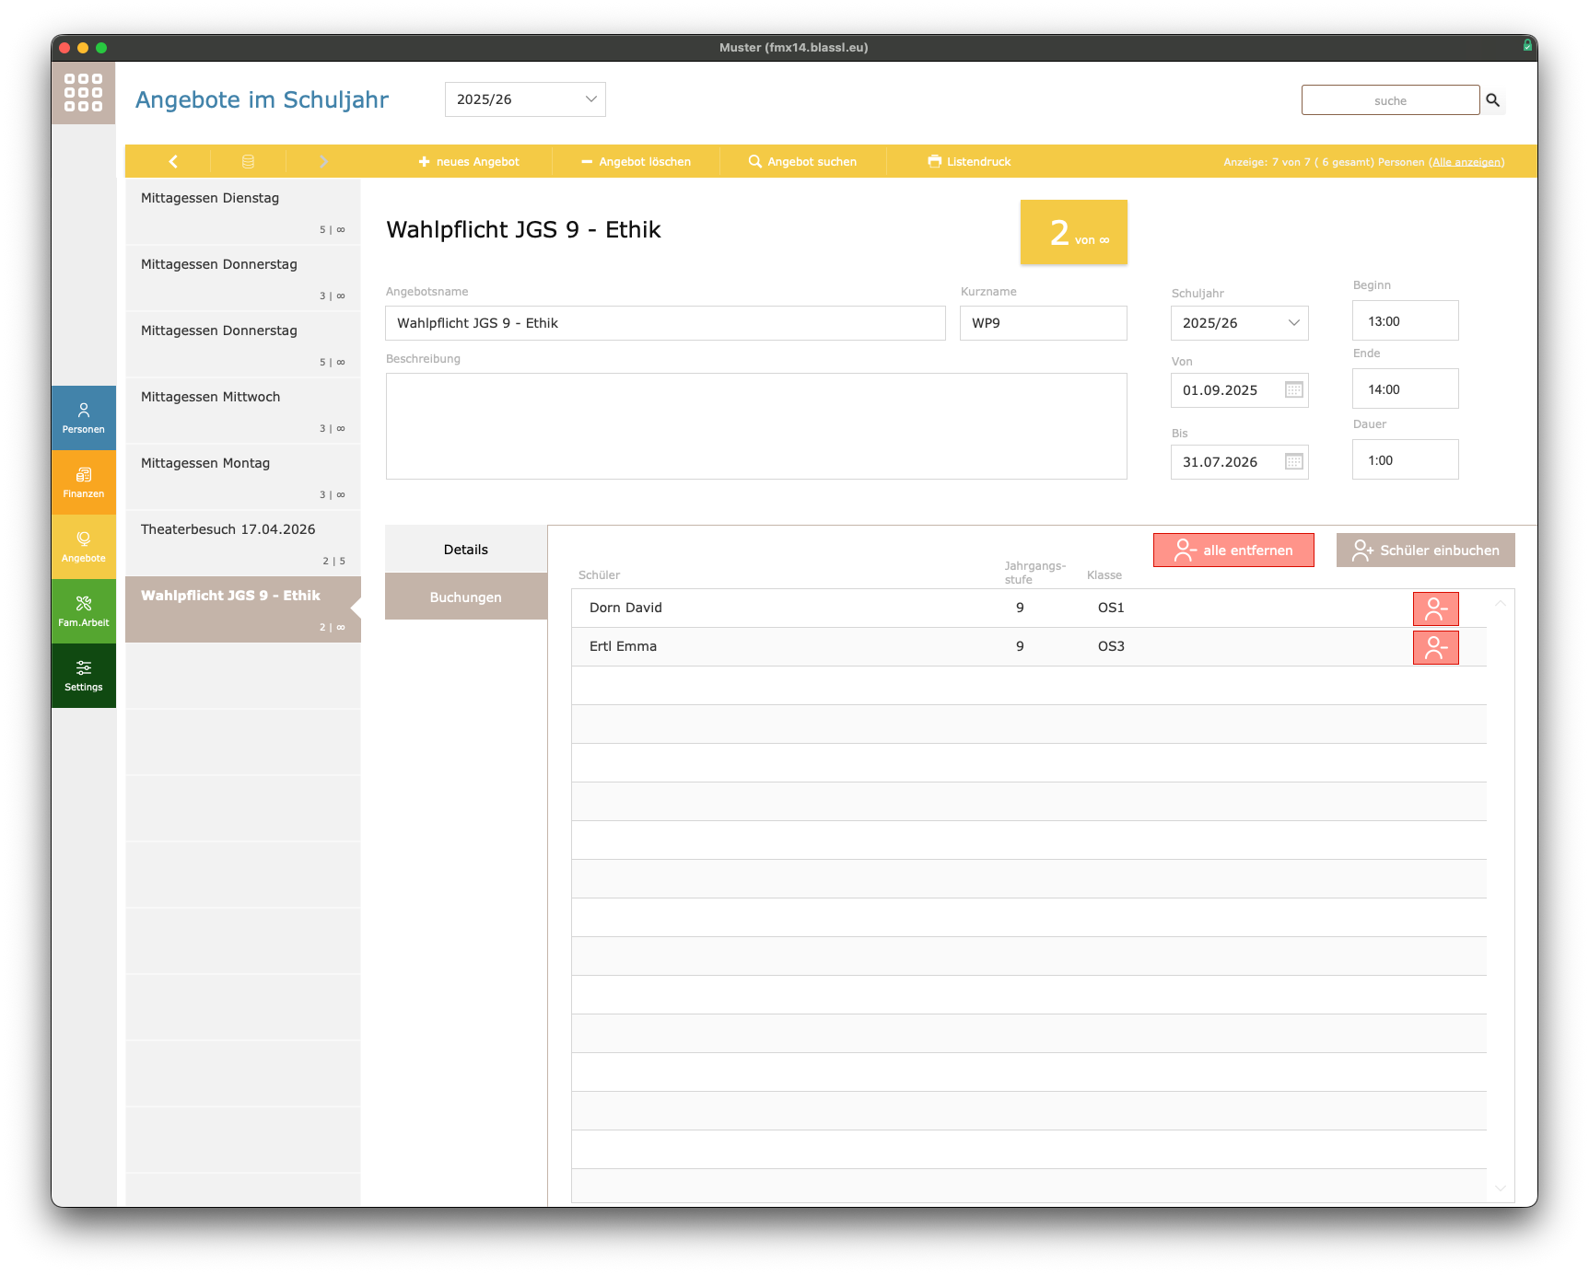Remove Dorn David from the bookings
This screenshot has height=1275, width=1589.
tap(1435, 609)
